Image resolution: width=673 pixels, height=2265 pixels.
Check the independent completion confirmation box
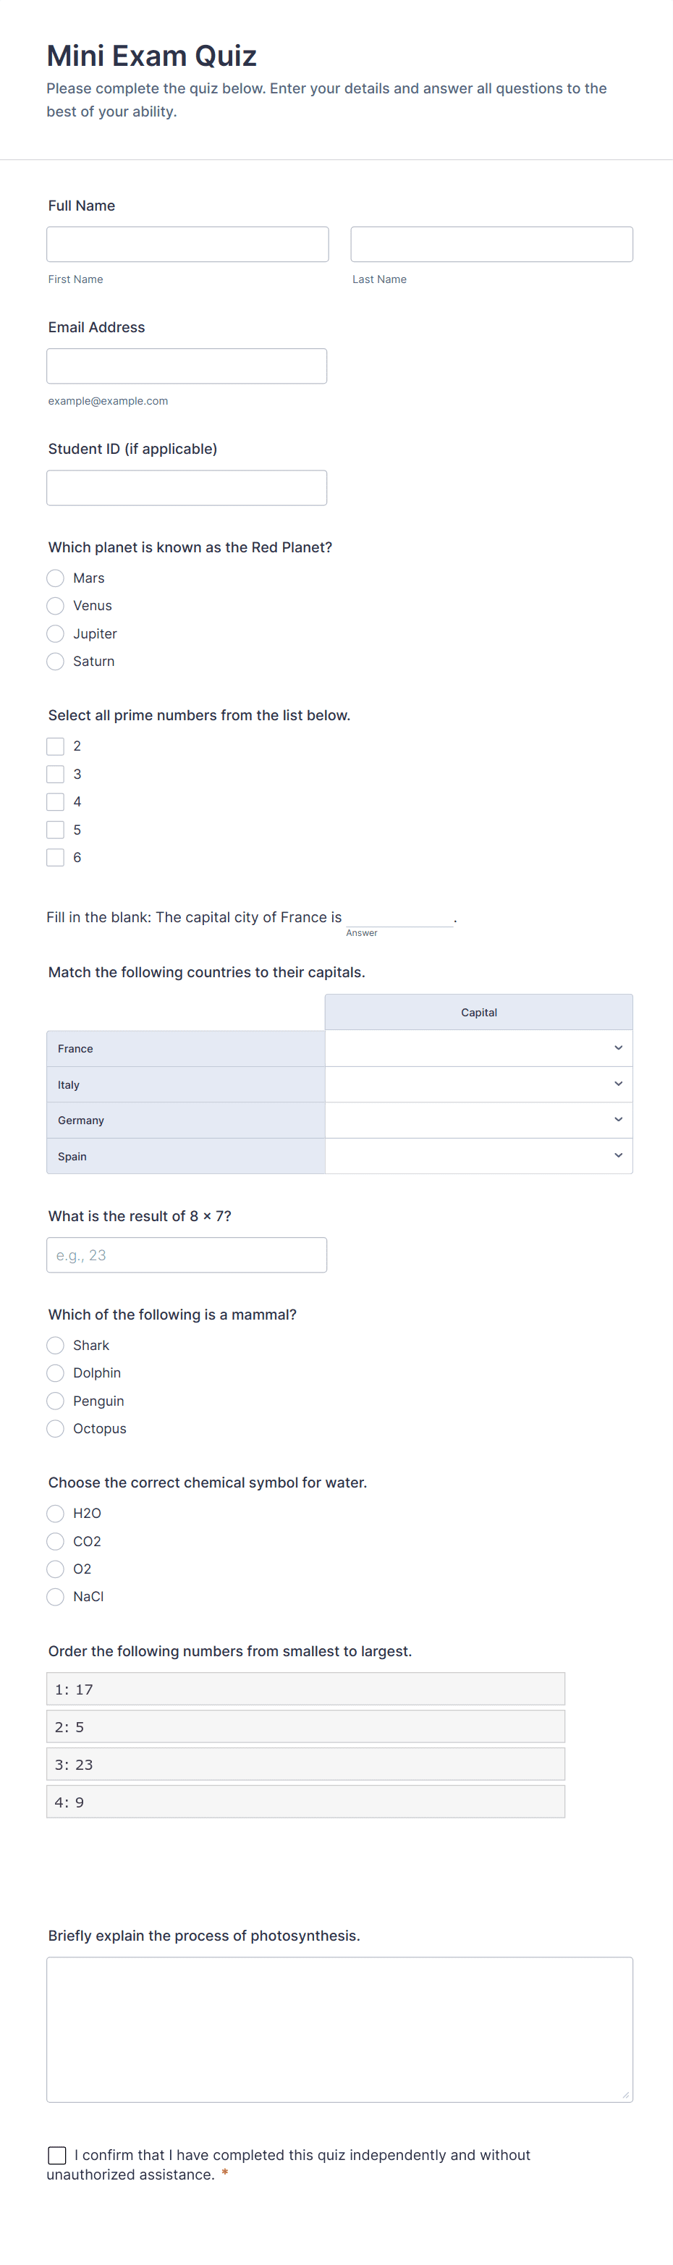pos(57,2154)
